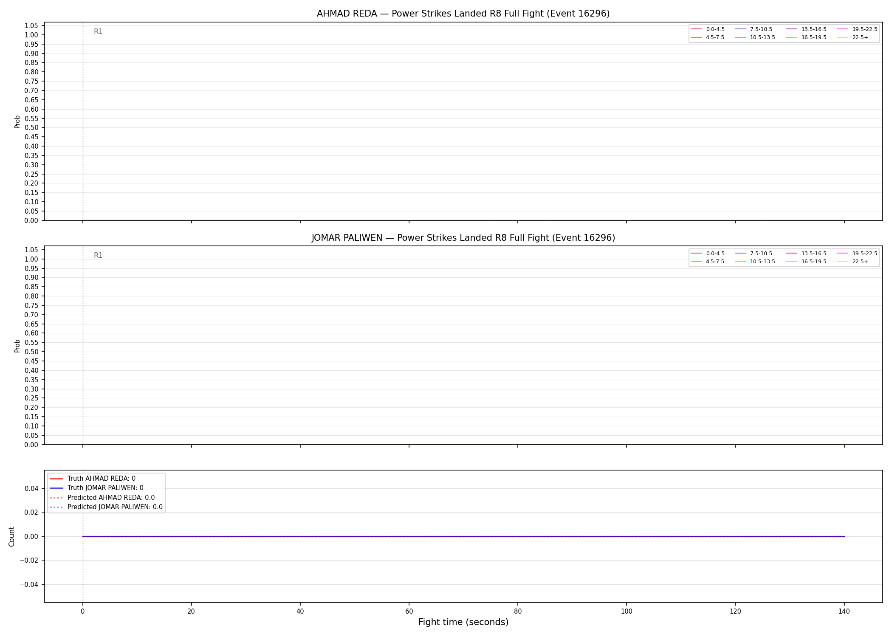Click the 0.02 tick on Count axis
Screen dimensions: 892x637
pos(31,512)
